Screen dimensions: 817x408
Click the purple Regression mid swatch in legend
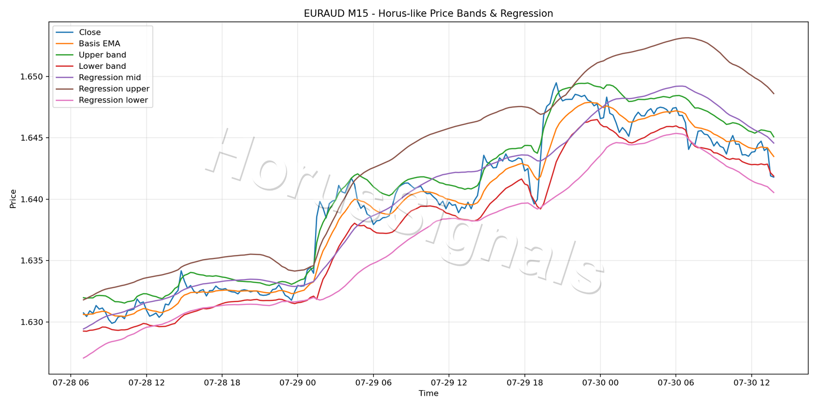64,78
